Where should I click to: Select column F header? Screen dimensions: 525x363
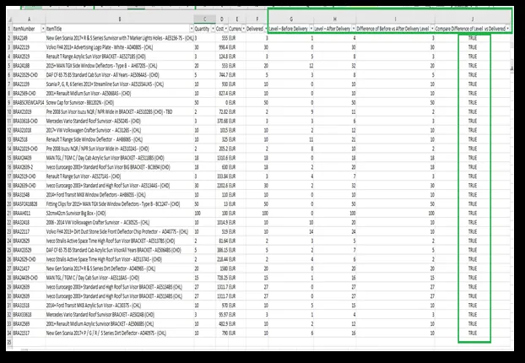[x=257, y=19]
